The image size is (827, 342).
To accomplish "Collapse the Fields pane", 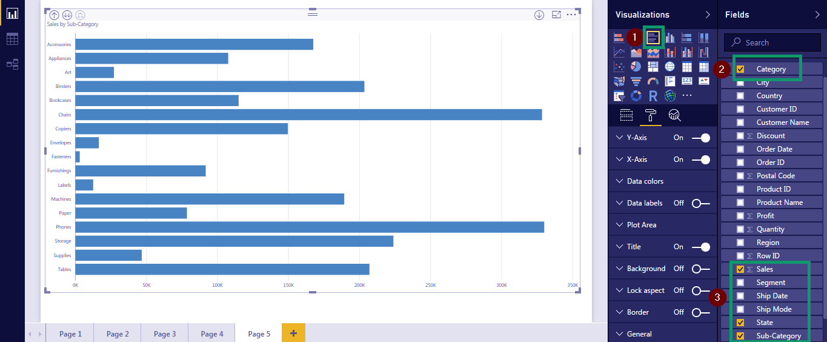I will [x=817, y=15].
